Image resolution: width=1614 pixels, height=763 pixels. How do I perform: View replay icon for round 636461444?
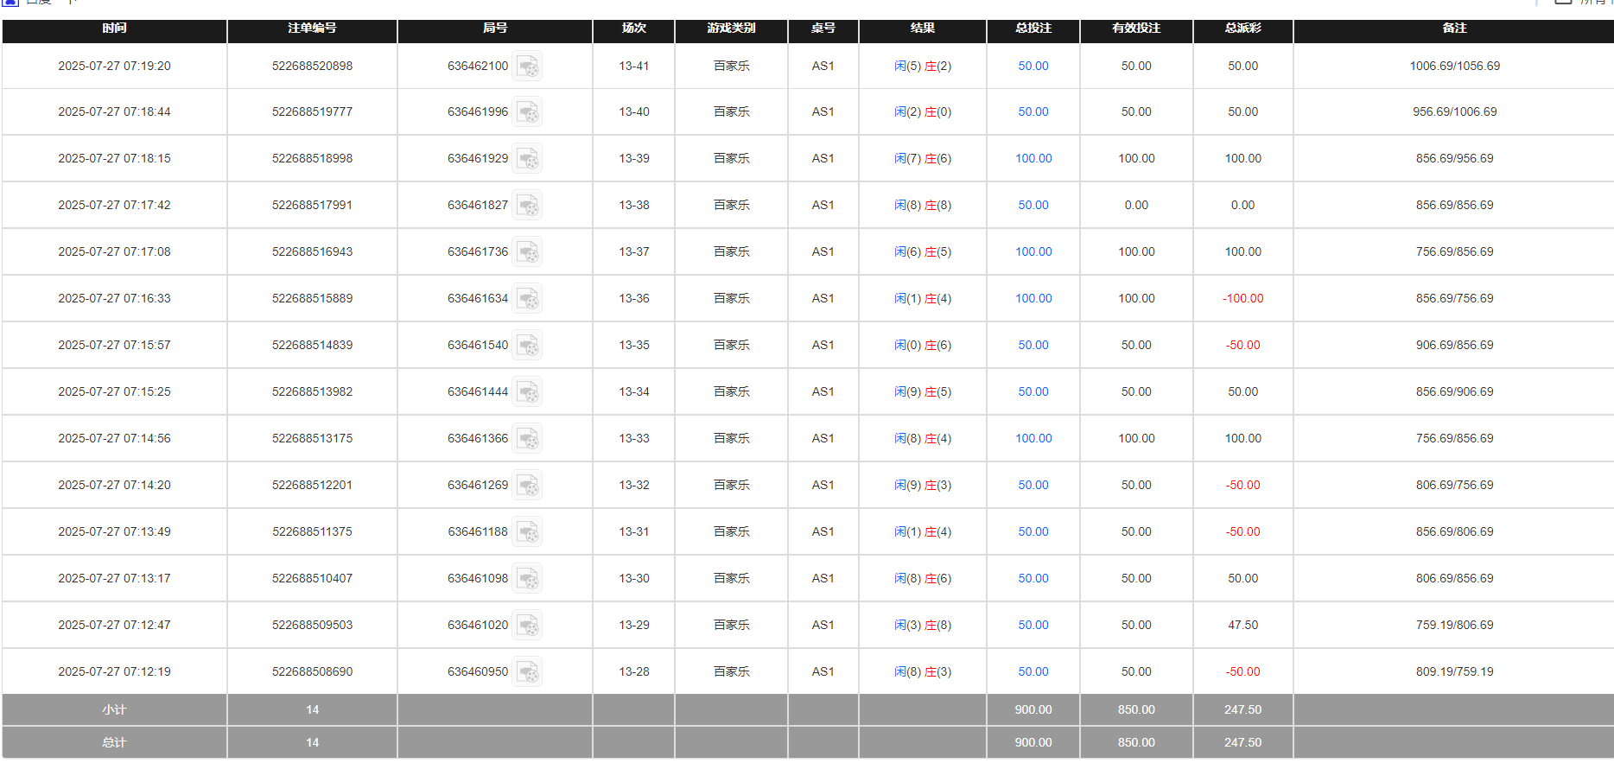pos(527,392)
